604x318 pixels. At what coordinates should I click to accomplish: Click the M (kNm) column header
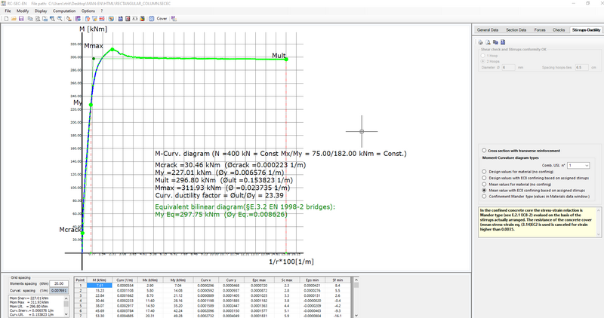point(100,280)
